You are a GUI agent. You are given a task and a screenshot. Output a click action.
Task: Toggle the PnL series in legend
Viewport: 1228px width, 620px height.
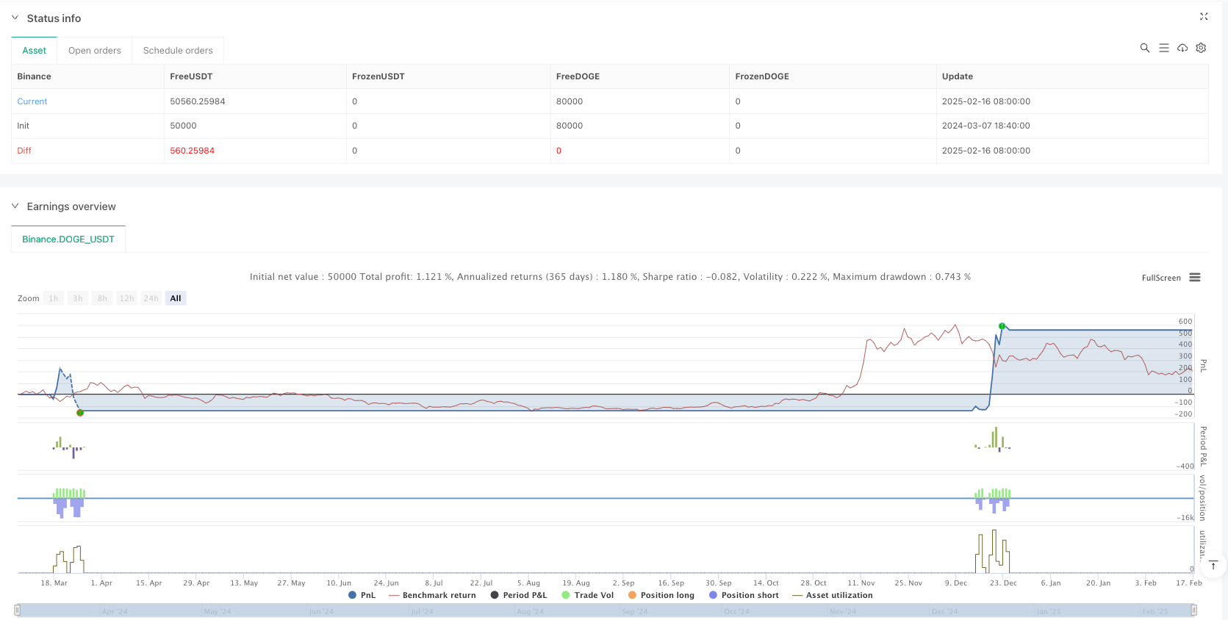362,595
